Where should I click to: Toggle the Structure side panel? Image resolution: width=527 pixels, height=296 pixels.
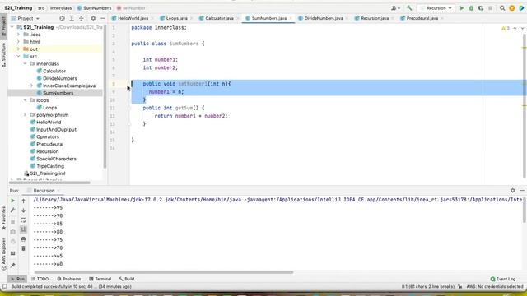coord(3,54)
